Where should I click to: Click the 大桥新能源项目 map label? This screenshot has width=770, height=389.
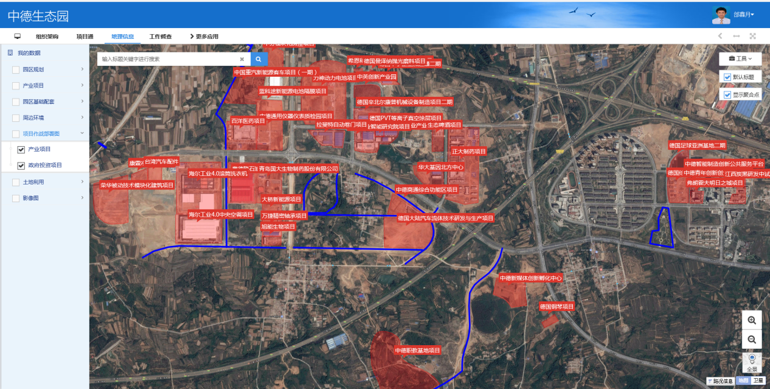point(282,199)
